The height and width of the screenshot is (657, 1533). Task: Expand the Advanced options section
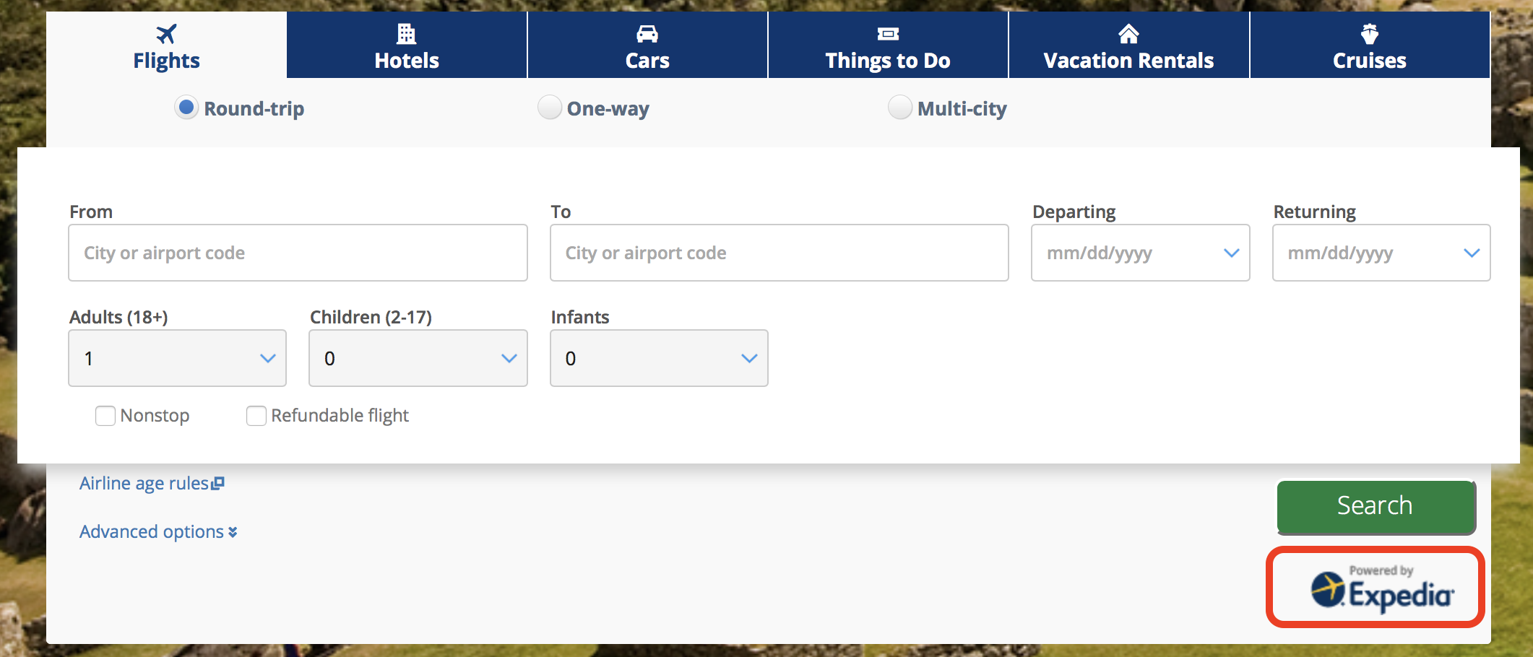click(158, 532)
